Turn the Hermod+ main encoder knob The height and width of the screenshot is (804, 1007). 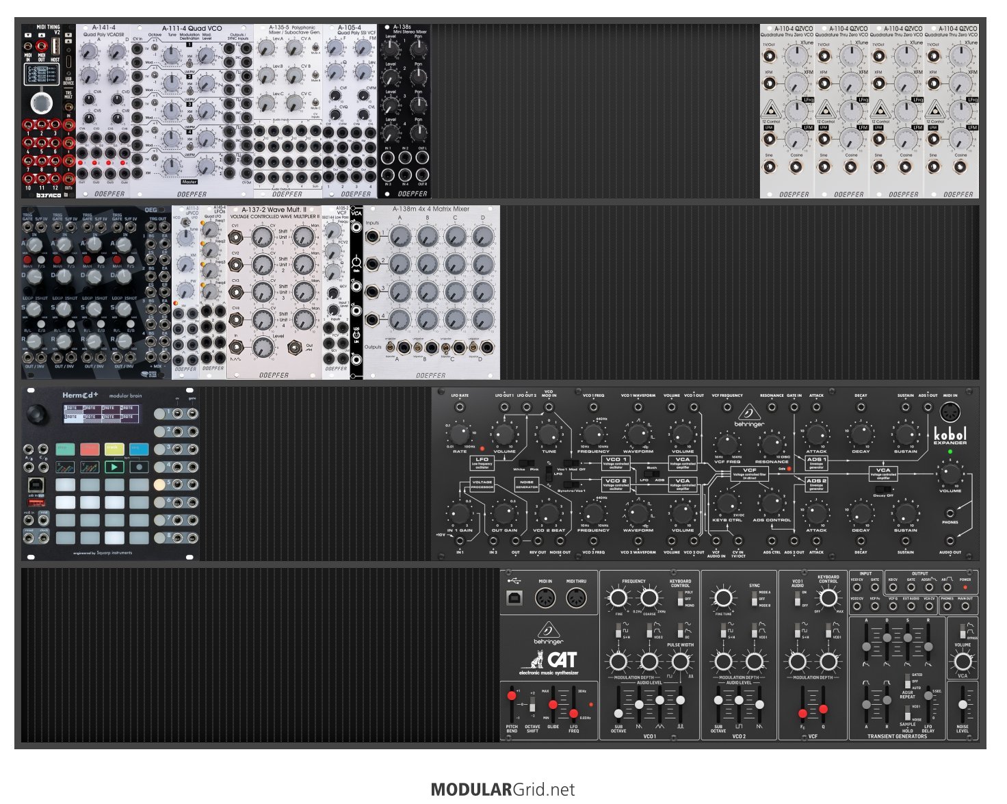click(38, 414)
